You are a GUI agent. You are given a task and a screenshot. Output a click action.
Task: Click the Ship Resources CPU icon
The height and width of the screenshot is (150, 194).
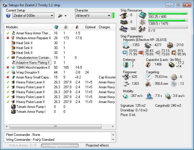point(142,15)
